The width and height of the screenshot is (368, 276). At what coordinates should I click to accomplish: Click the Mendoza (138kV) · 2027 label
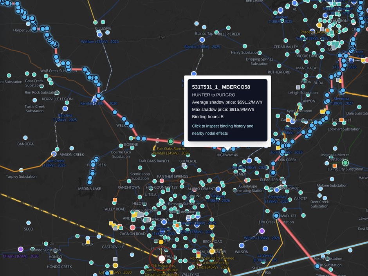(x=341, y=101)
